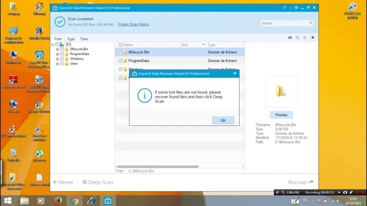Switch to the Type tab
Screen dimensions: 367x206
(71, 39)
